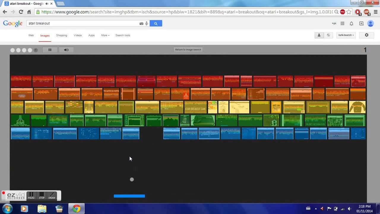
Task: Open the settings gear menu
Action: [x=367, y=35]
